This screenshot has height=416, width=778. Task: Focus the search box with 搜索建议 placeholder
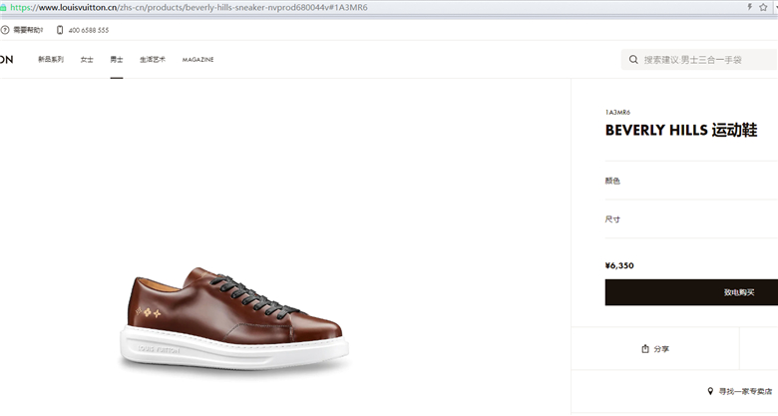pos(699,60)
